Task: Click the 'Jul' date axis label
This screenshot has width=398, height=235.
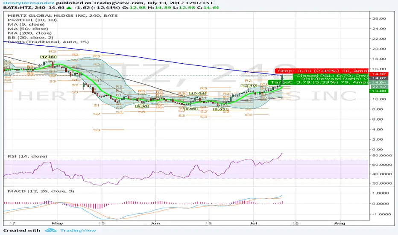Action: coord(253,223)
